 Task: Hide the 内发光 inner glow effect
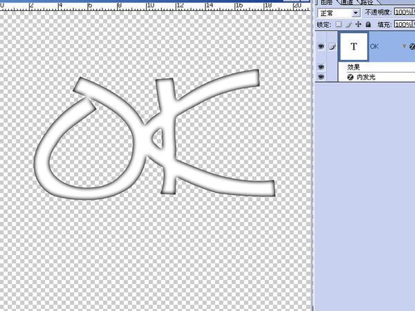click(320, 78)
